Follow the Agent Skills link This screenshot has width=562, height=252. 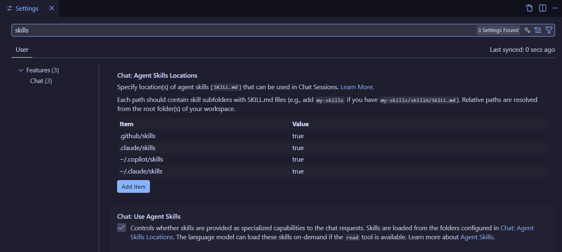[477, 237]
